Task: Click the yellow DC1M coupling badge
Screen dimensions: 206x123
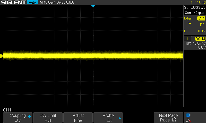Action: pyautogui.click(x=200, y=39)
